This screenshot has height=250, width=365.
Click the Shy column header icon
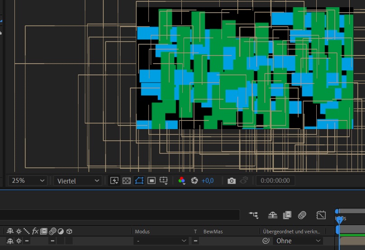[10, 231]
